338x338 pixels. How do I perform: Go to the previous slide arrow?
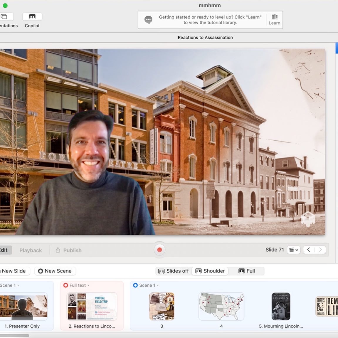(309, 250)
